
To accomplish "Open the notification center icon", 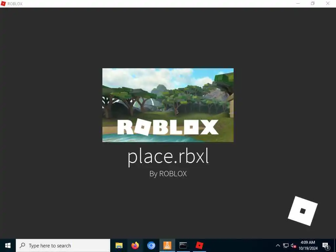I will pyautogui.click(x=325, y=245).
